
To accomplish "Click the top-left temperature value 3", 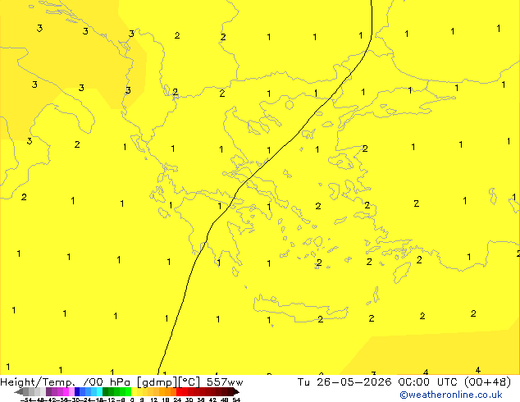I will (39, 28).
